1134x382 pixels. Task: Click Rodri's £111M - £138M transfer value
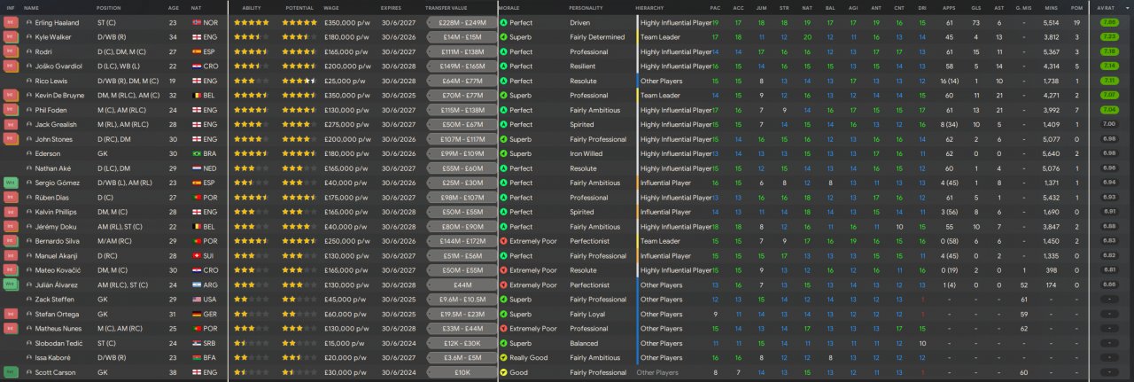tap(462, 51)
